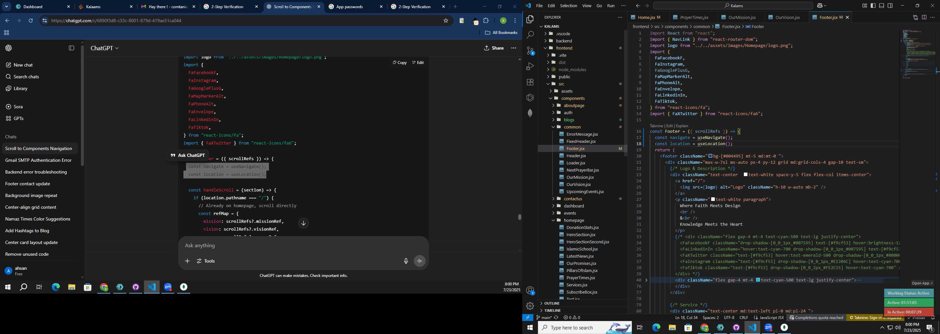Bookmark this page with Chrome star icon

click(446, 21)
